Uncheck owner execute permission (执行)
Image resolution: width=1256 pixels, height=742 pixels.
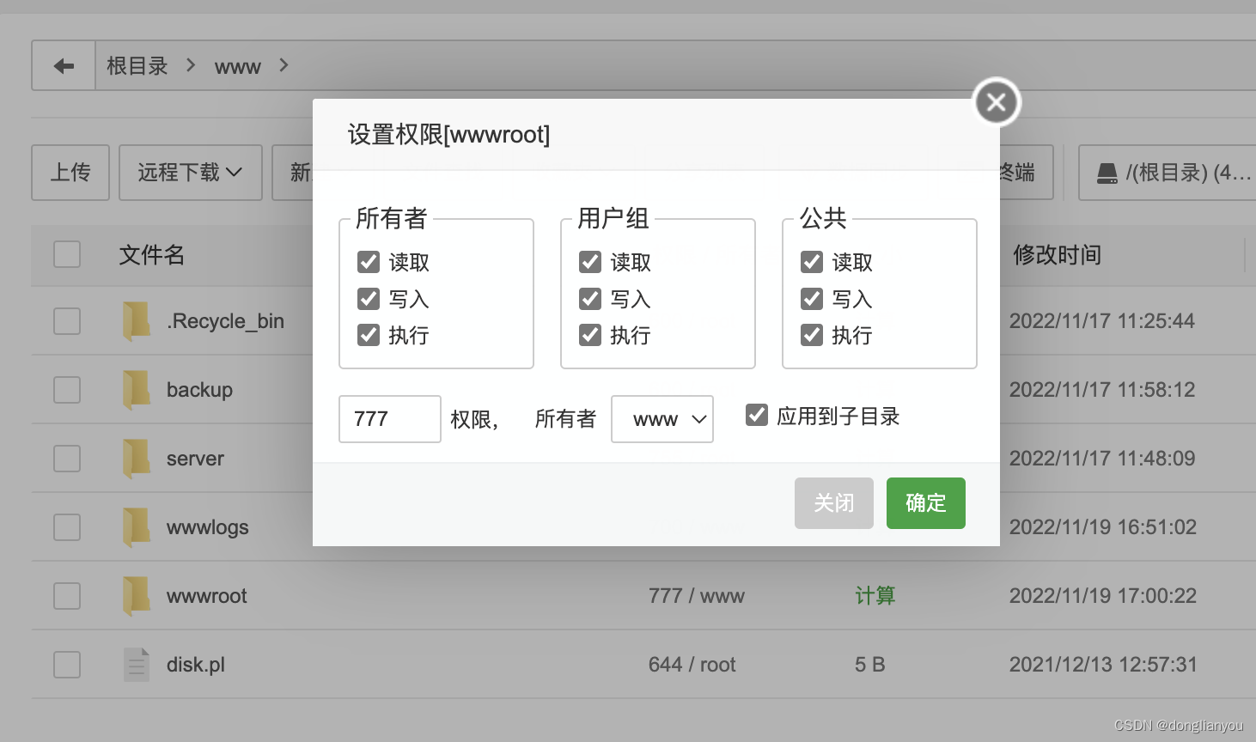click(x=369, y=335)
